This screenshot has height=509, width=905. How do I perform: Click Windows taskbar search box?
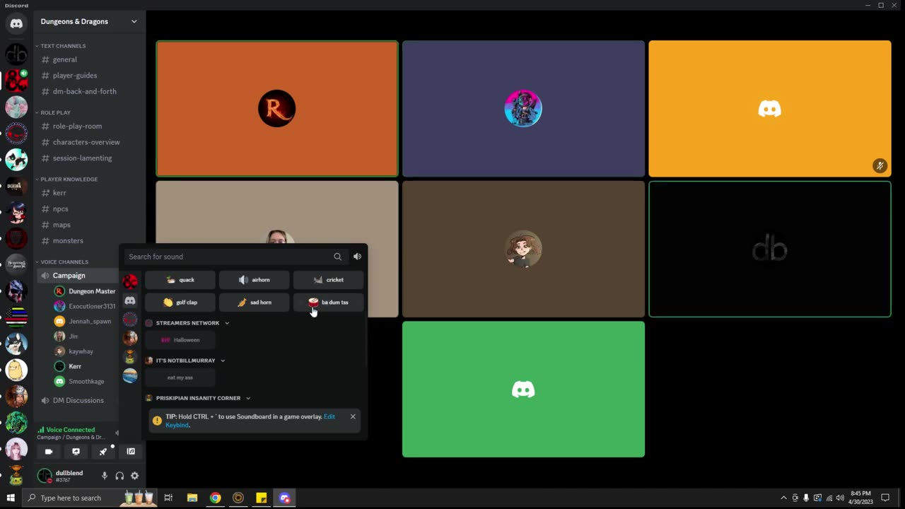click(88, 498)
